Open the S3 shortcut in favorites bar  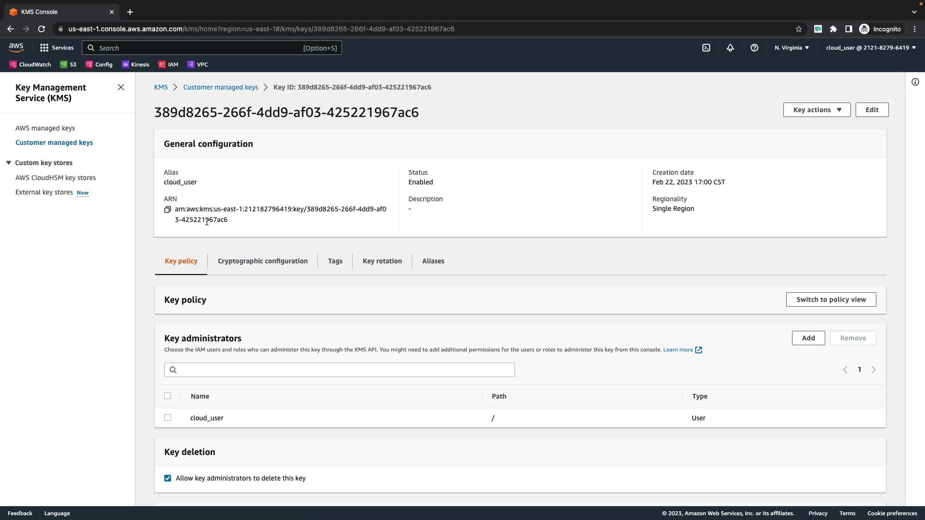[68, 65]
